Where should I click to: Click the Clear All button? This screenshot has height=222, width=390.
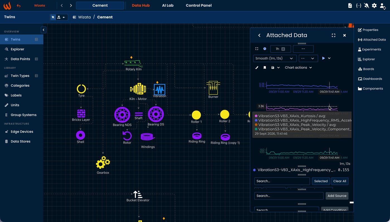click(340, 181)
